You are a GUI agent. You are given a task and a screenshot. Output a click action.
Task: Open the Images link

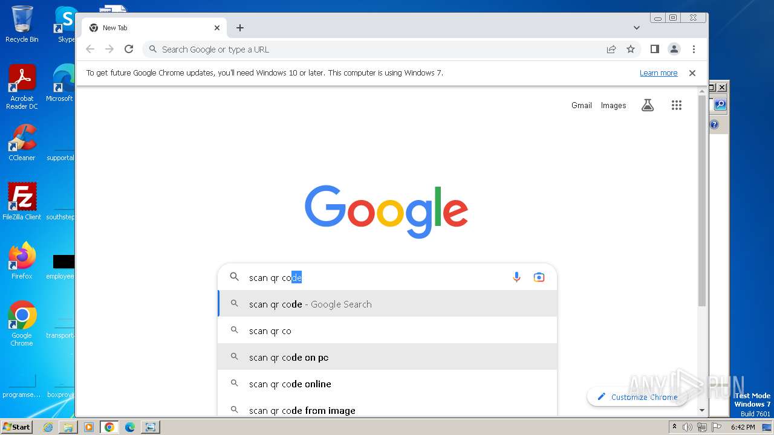pos(613,105)
